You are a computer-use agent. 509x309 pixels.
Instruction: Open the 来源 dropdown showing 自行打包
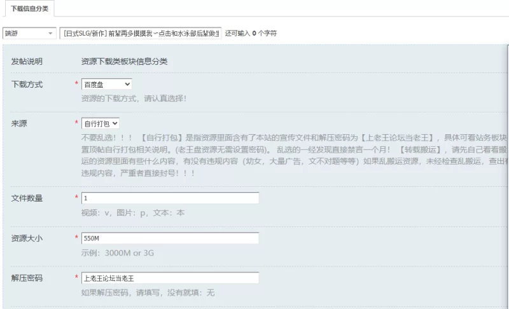[x=101, y=123]
